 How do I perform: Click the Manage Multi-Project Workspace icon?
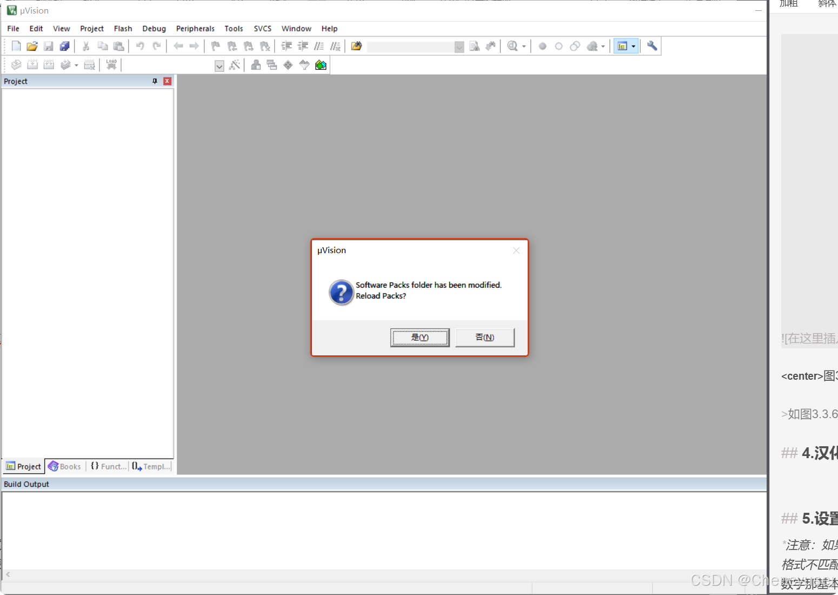coord(272,65)
